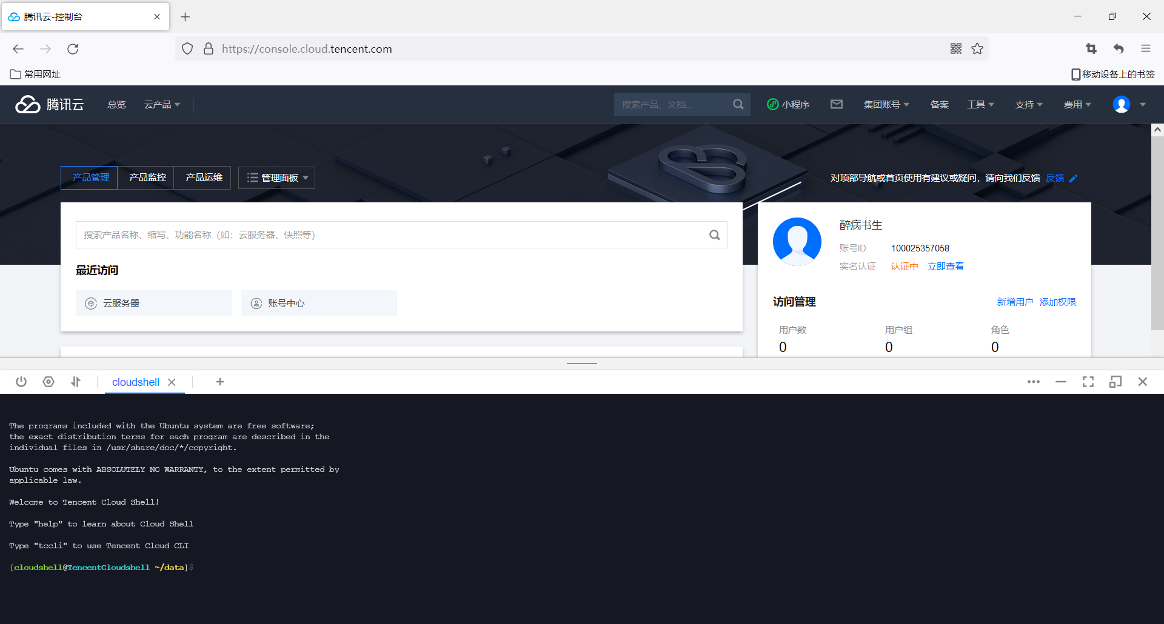
Task: Click the 认证中 status text
Action: point(905,267)
